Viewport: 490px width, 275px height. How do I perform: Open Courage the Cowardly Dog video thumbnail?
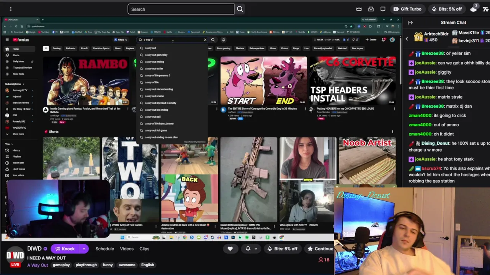pos(263,81)
